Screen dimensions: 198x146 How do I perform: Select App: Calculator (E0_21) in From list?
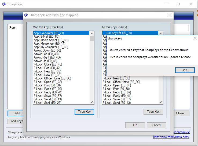pos(61,33)
